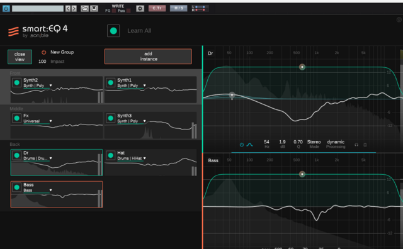Toggle the Dr instance green button

[x=17, y=155]
